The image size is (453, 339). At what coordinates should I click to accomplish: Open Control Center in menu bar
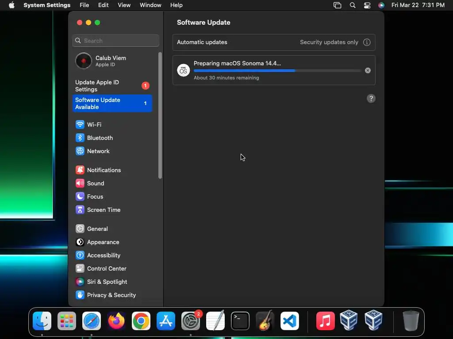click(x=367, y=5)
